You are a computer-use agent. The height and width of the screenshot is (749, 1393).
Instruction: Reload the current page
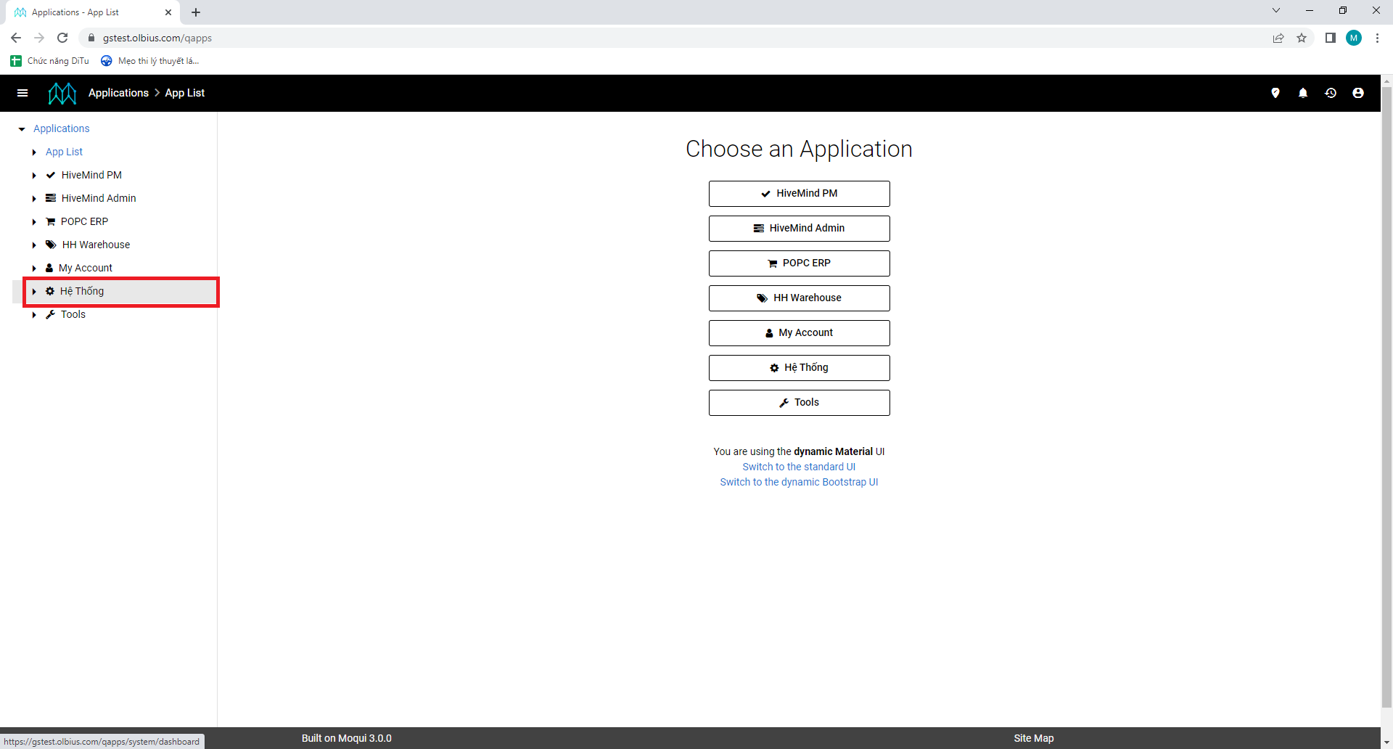click(62, 38)
